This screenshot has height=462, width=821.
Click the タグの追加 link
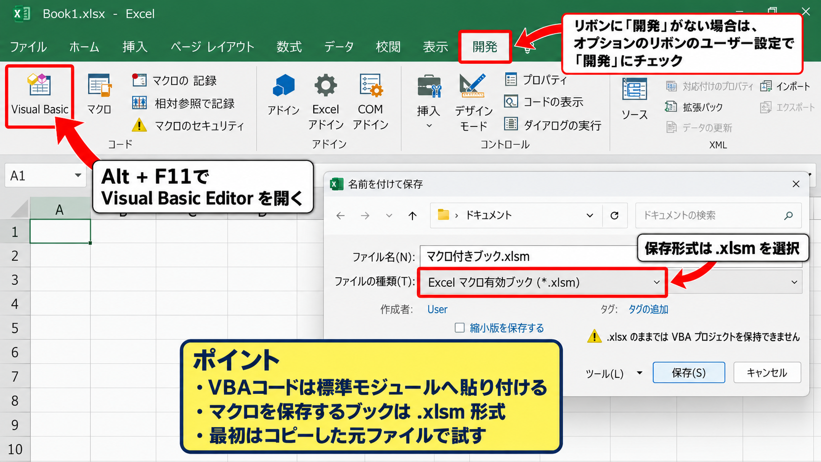[648, 309]
